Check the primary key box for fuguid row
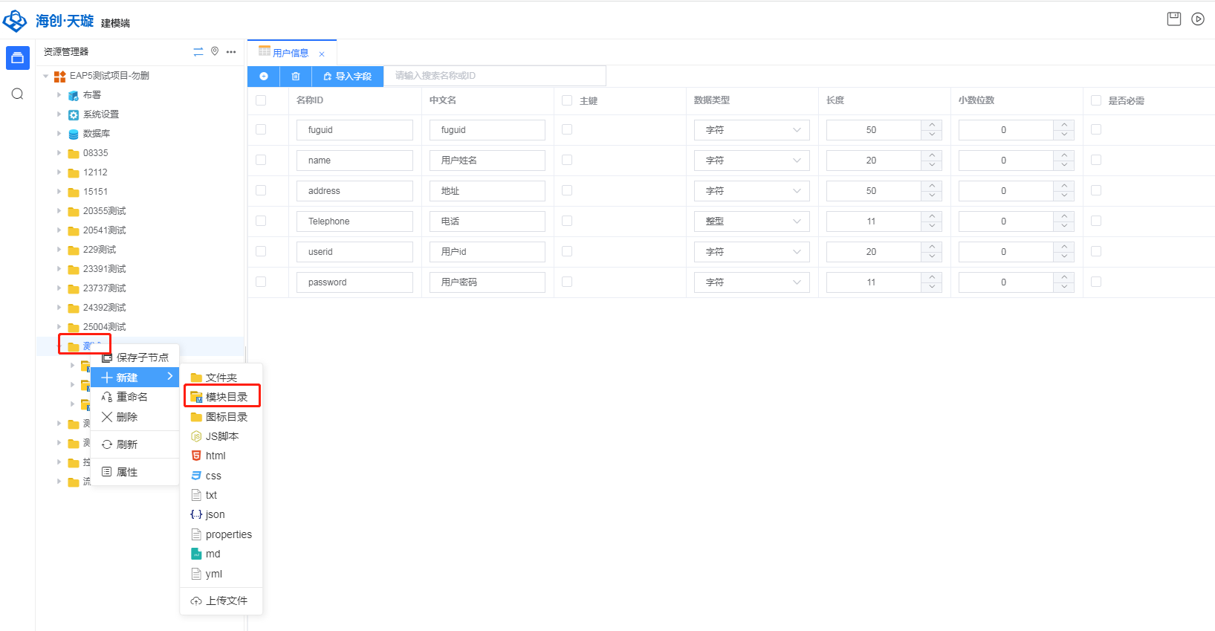 (567, 129)
